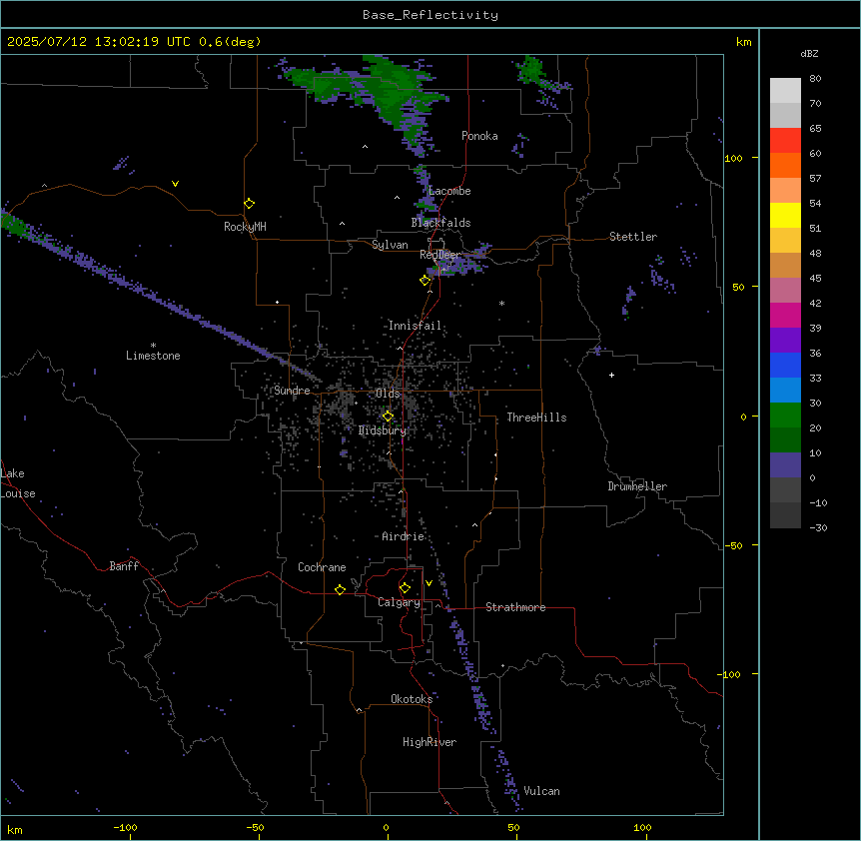Click the asterisk marker above Limestone label
The width and height of the screenshot is (861, 841).
coord(153,346)
